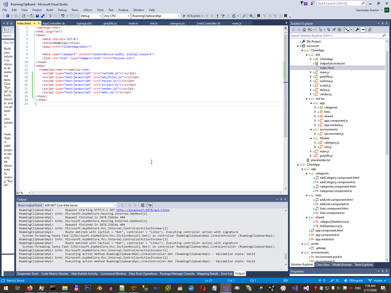Click the master branch button in status bar
Viewport: 391px width, 293px height.
coord(378,280)
